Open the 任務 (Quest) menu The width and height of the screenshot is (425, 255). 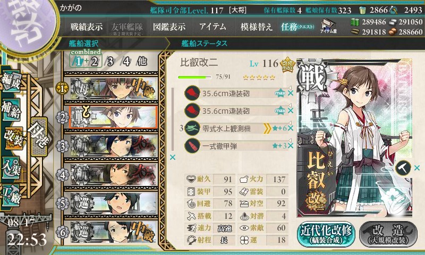coord(297,27)
